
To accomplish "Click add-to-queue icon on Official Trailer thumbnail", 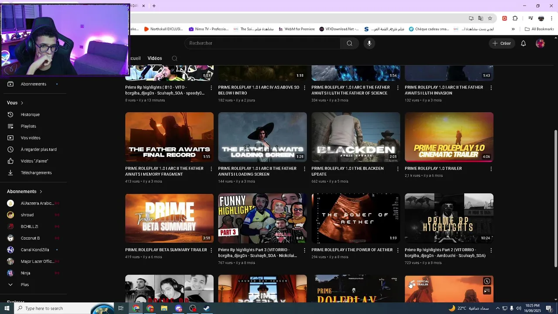I will point(487,291).
